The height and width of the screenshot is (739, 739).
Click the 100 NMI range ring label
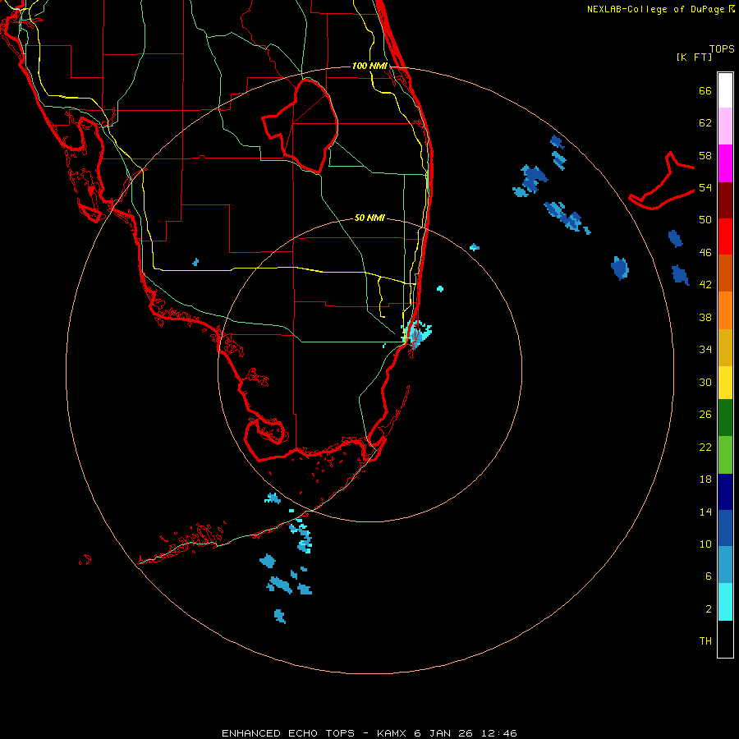[x=369, y=66]
